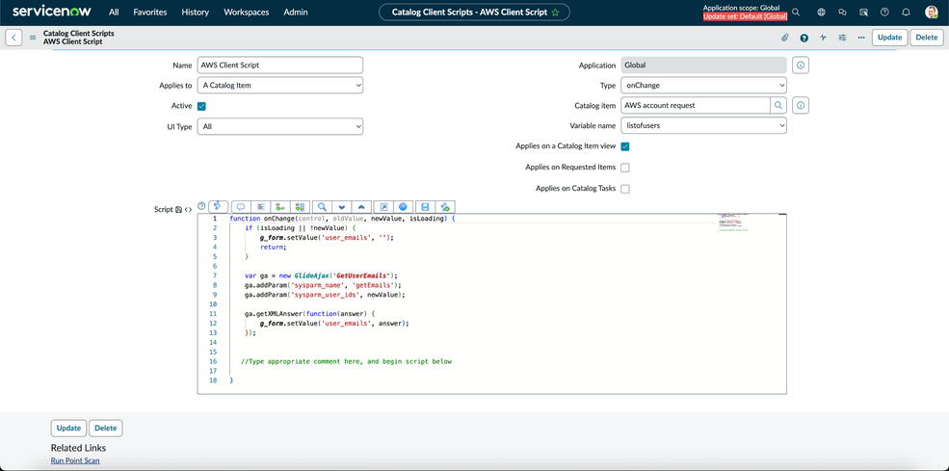Favorite this page with the star icon

[555, 13]
